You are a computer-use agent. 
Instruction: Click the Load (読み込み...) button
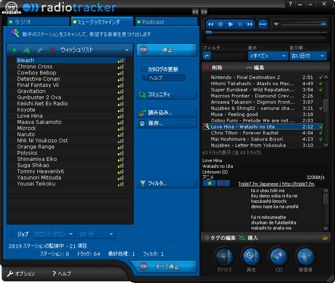pos(166,113)
